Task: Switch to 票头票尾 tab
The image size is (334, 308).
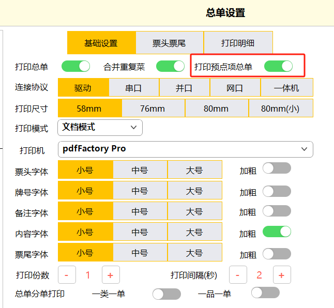Action: click(x=169, y=43)
